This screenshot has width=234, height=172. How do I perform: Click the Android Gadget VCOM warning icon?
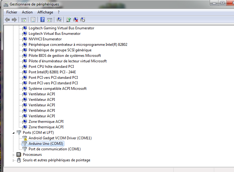pyautogui.click(x=25, y=138)
